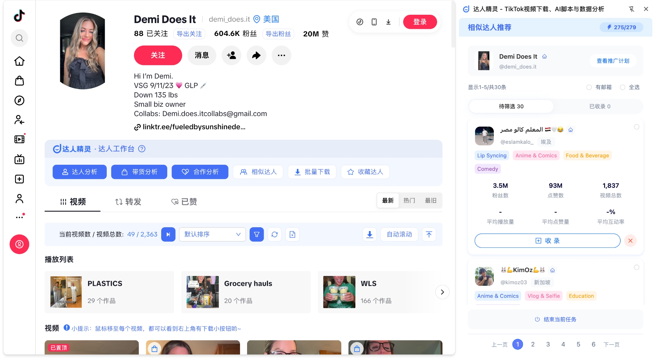Open Shop bag icon in sidebar
The height and width of the screenshot is (358, 656).
(19, 81)
